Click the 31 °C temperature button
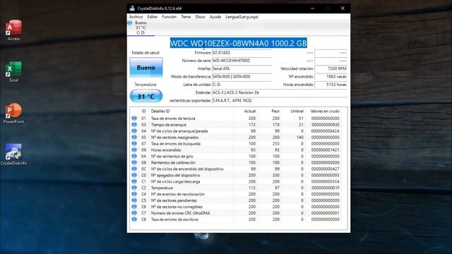The width and height of the screenshot is (452, 254). click(146, 96)
